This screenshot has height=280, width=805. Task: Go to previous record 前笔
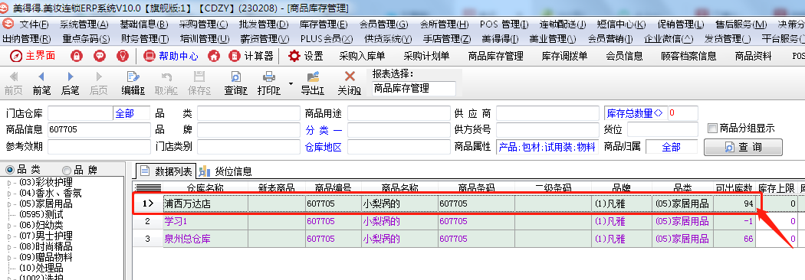click(41, 83)
